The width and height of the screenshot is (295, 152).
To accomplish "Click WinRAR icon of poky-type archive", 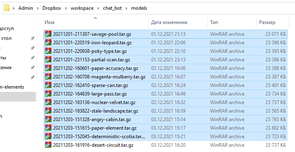I will point(48,51).
